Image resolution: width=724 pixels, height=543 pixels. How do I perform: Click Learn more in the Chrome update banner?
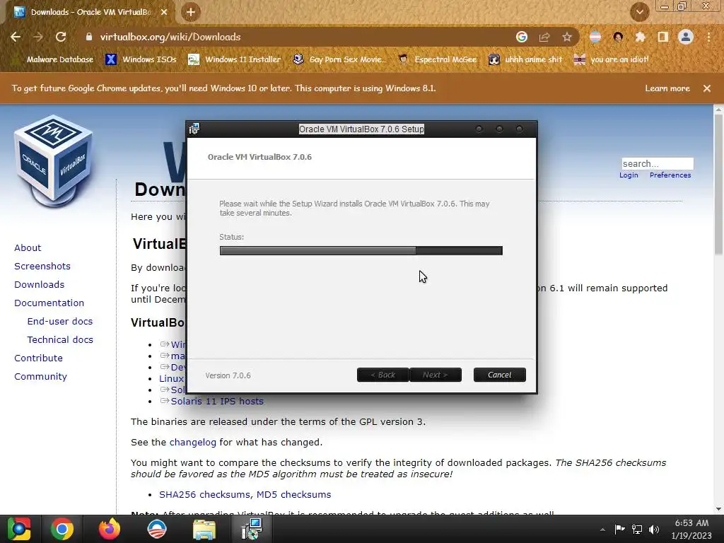667,88
